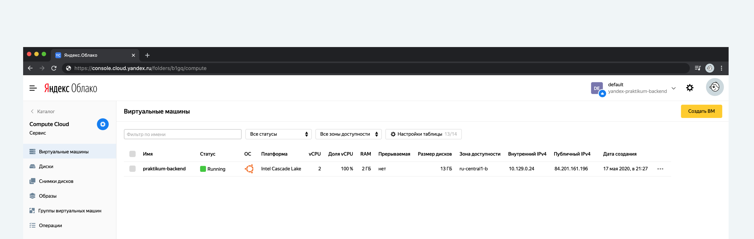754x239 pixels.
Task: Expand the default folder selector chevron
Action: tap(674, 88)
